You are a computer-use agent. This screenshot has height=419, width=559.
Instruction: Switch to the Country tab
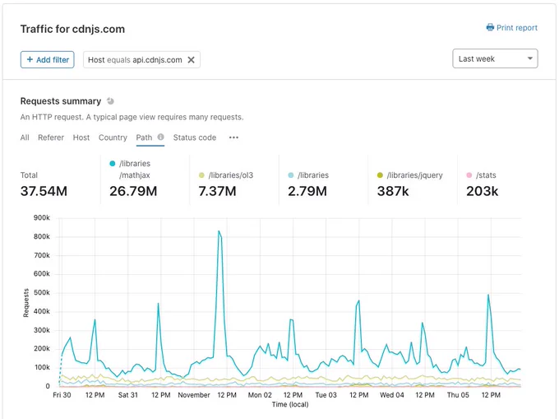point(113,137)
